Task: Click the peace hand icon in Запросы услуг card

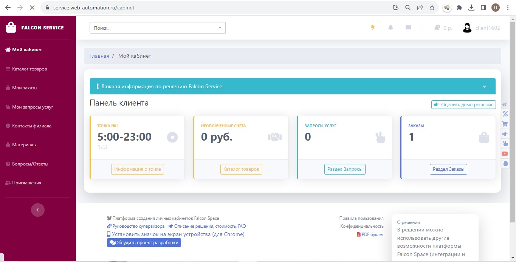Action: click(x=380, y=138)
